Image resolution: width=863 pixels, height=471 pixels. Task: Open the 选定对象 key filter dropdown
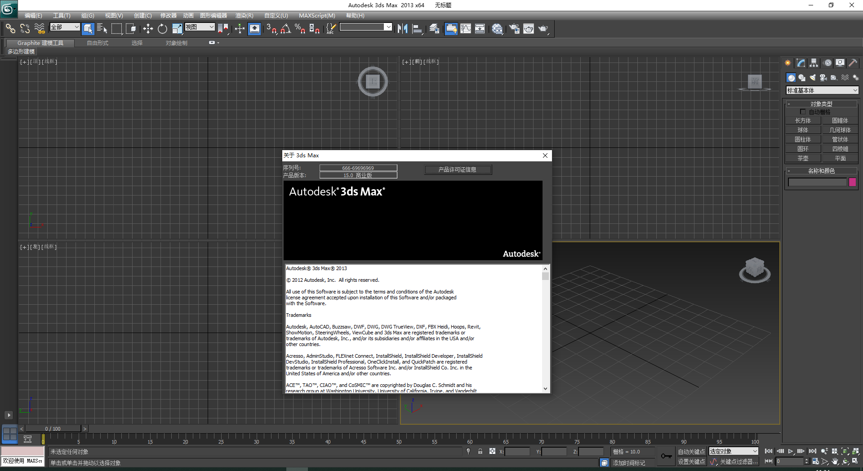pos(734,451)
